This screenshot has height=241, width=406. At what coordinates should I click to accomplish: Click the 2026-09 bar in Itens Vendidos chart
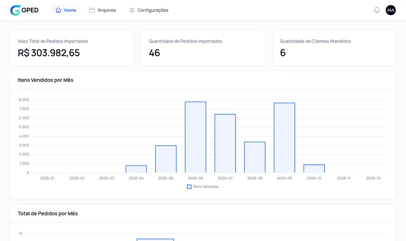[x=285, y=138]
